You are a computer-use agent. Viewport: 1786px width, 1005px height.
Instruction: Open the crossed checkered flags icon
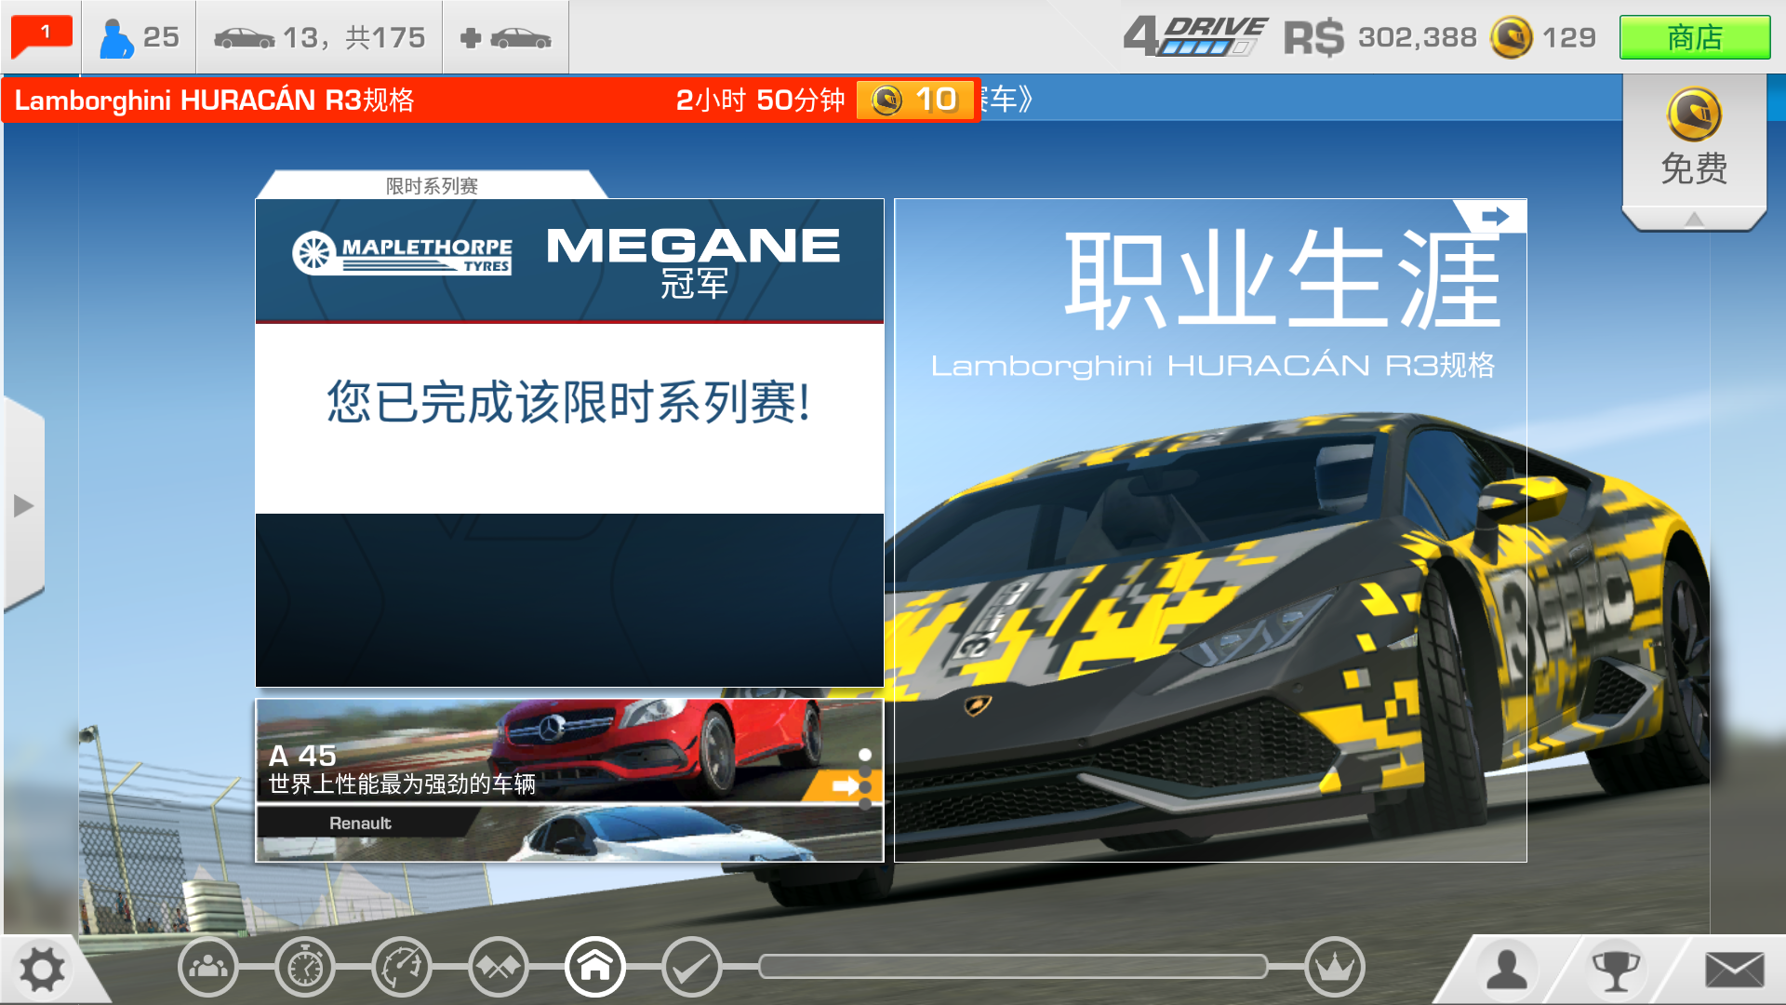(499, 968)
